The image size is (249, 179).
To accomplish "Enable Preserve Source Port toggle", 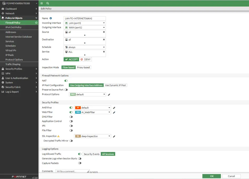I will coord(66,90).
